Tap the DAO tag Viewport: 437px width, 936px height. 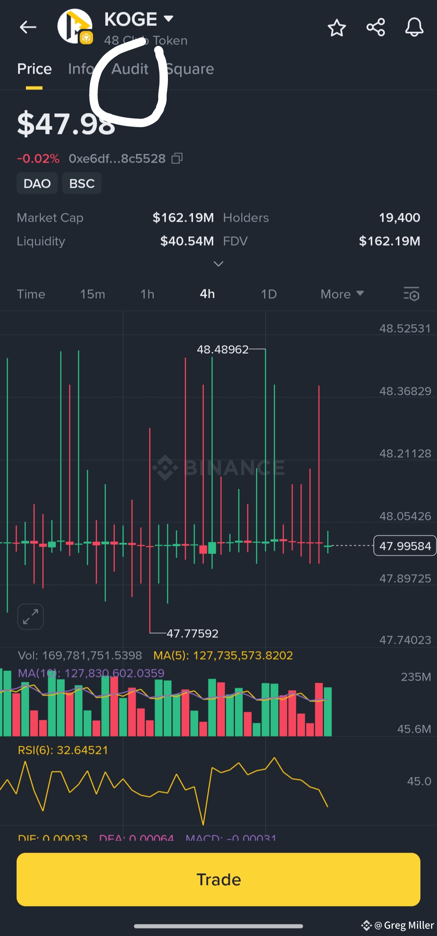(37, 183)
